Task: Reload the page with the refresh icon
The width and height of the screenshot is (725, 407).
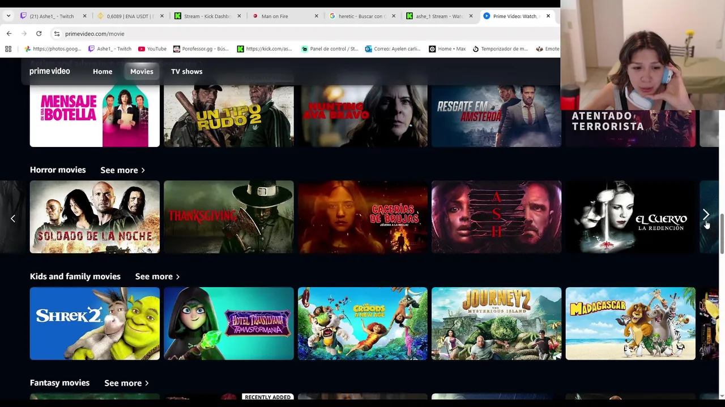Action: (39, 33)
